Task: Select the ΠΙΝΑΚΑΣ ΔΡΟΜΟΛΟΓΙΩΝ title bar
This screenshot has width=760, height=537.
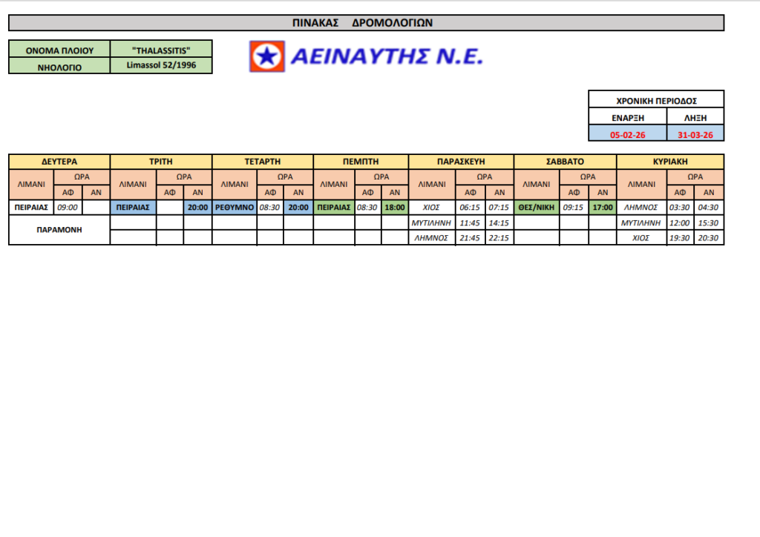Action: click(366, 23)
